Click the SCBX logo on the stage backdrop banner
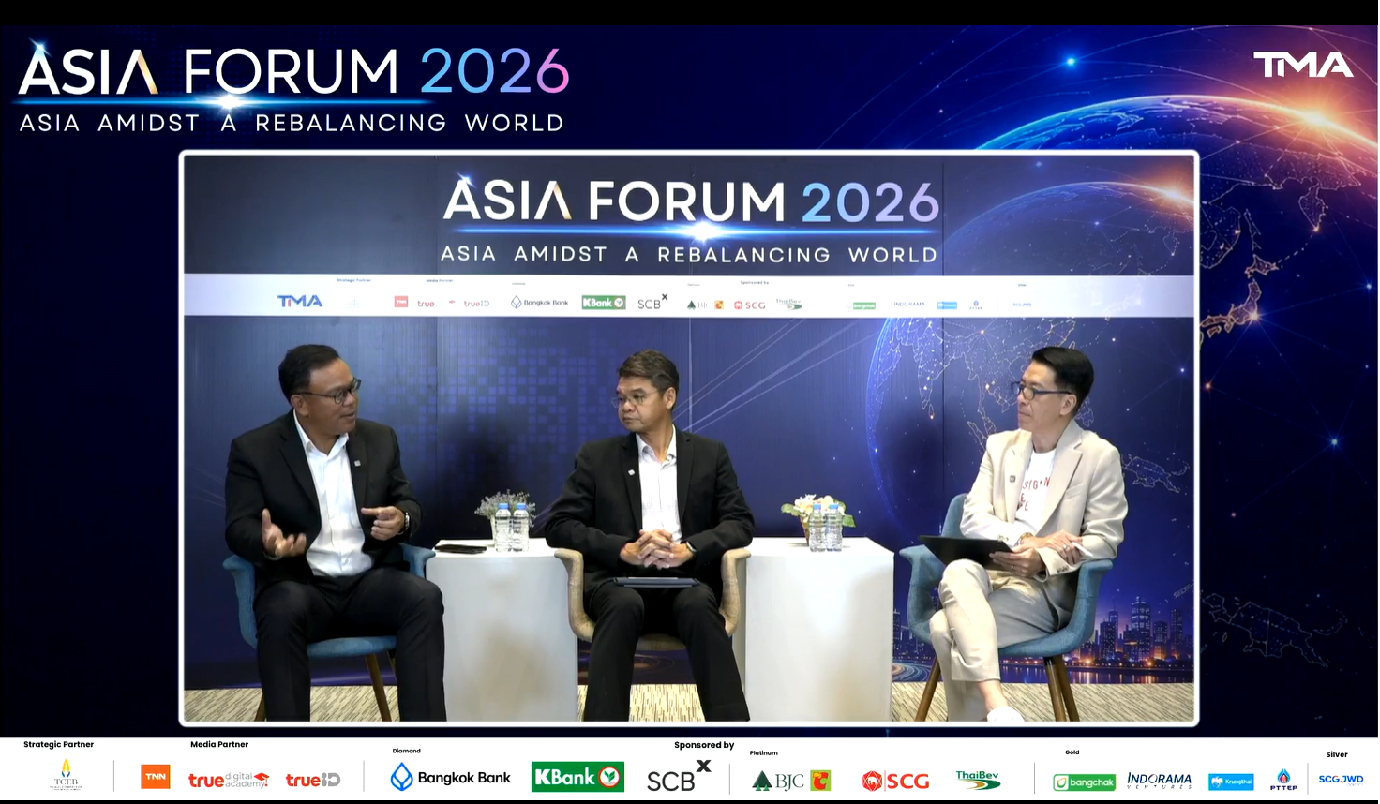The image size is (1380, 804). click(652, 302)
